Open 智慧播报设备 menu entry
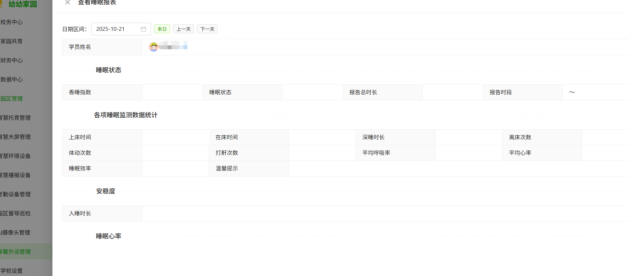 16,175
